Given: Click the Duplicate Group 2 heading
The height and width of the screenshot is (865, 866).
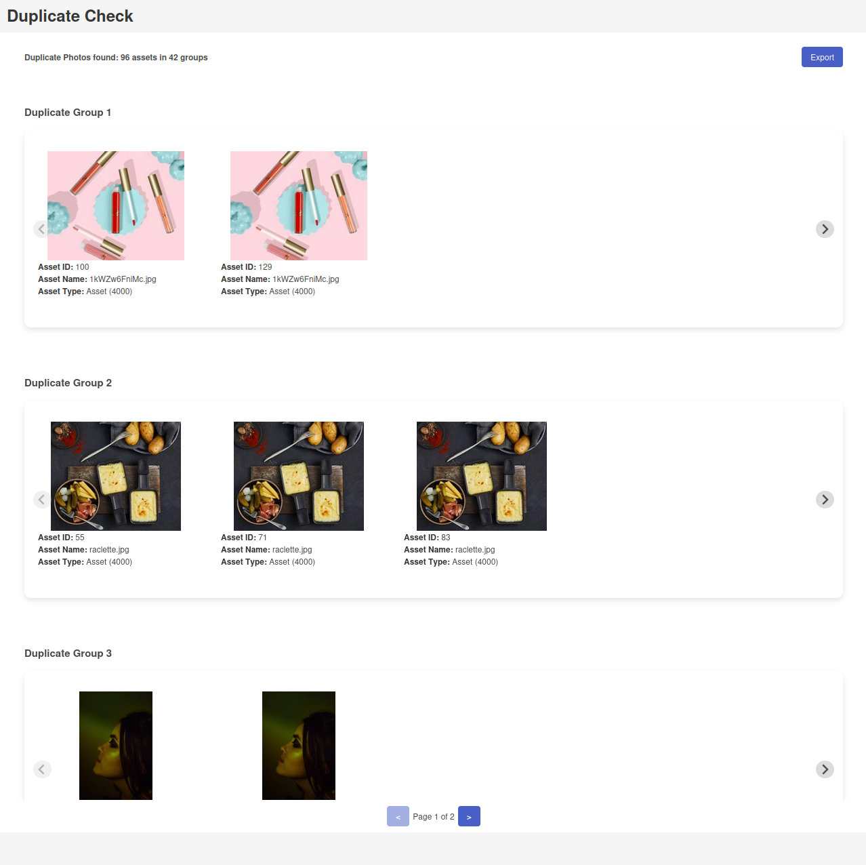Looking at the screenshot, I should (68, 383).
